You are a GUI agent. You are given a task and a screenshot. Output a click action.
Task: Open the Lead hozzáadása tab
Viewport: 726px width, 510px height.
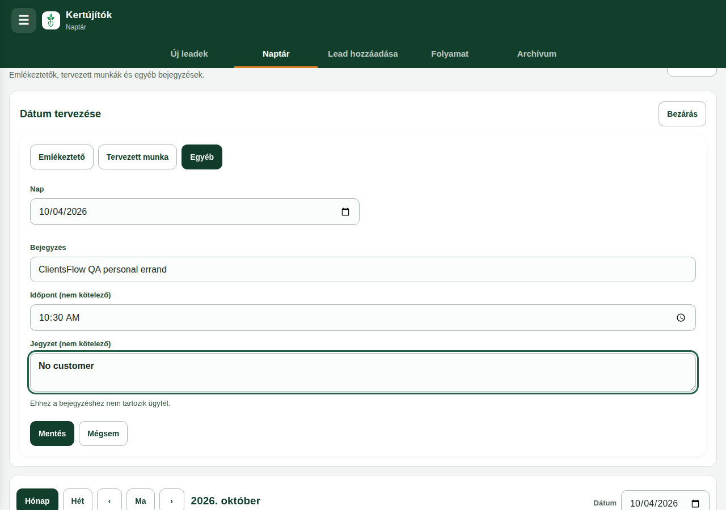[363, 54]
